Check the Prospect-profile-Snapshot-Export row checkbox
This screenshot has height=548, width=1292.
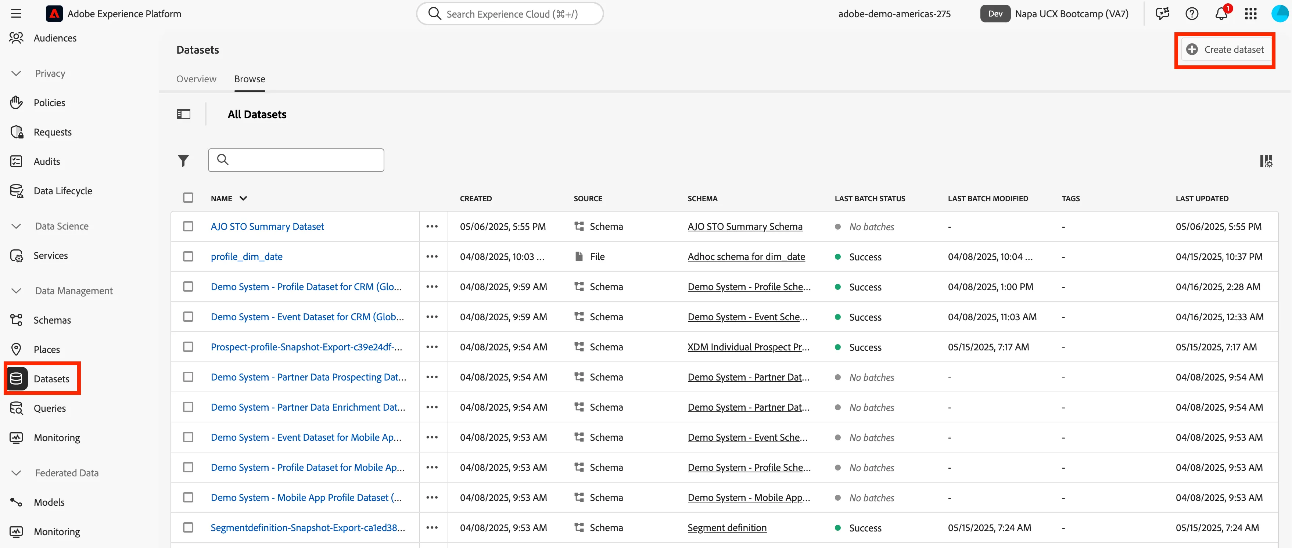(x=188, y=346)
